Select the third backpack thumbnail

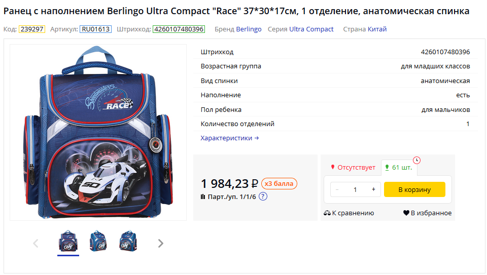click(x=128, y=242)
